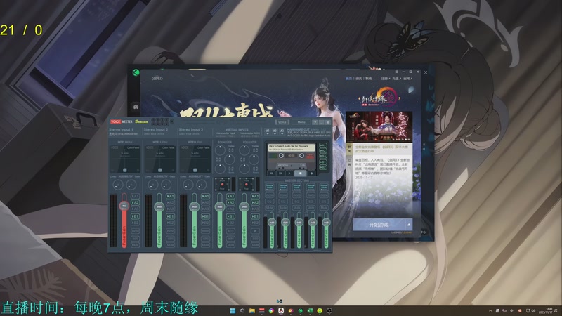Show hidden system tray icons
Viewport: 562px width, 316px height.
[490, 310]
